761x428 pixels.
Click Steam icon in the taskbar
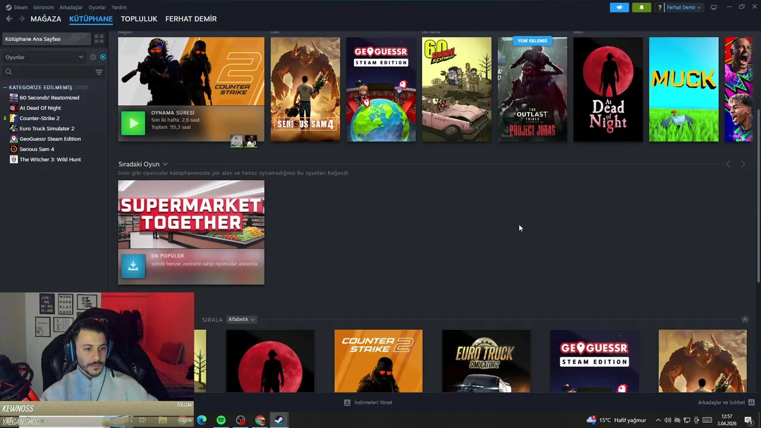[278, 420]
